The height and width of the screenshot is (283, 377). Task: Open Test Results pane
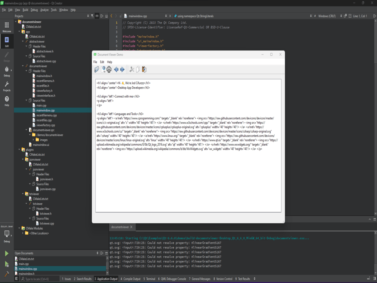(243, 279)
